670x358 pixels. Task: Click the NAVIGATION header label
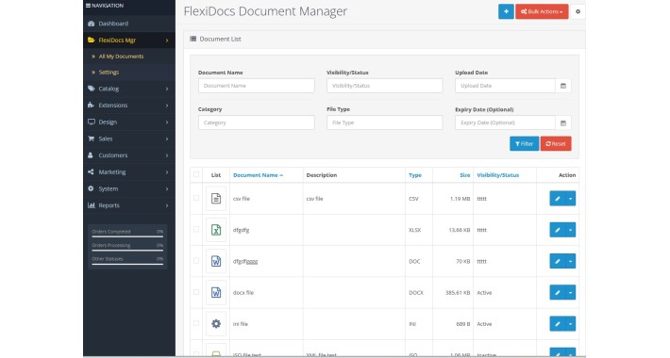pos(105,6)
